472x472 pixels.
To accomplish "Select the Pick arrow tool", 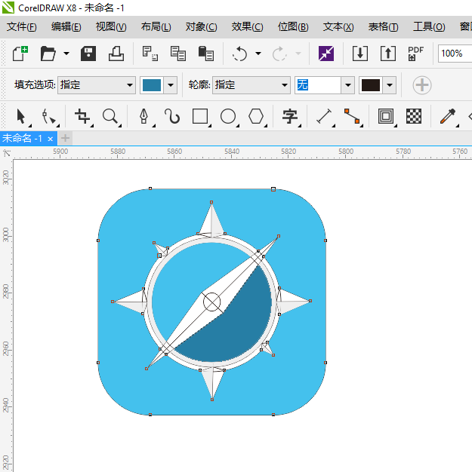I will (x=21, y=117).
